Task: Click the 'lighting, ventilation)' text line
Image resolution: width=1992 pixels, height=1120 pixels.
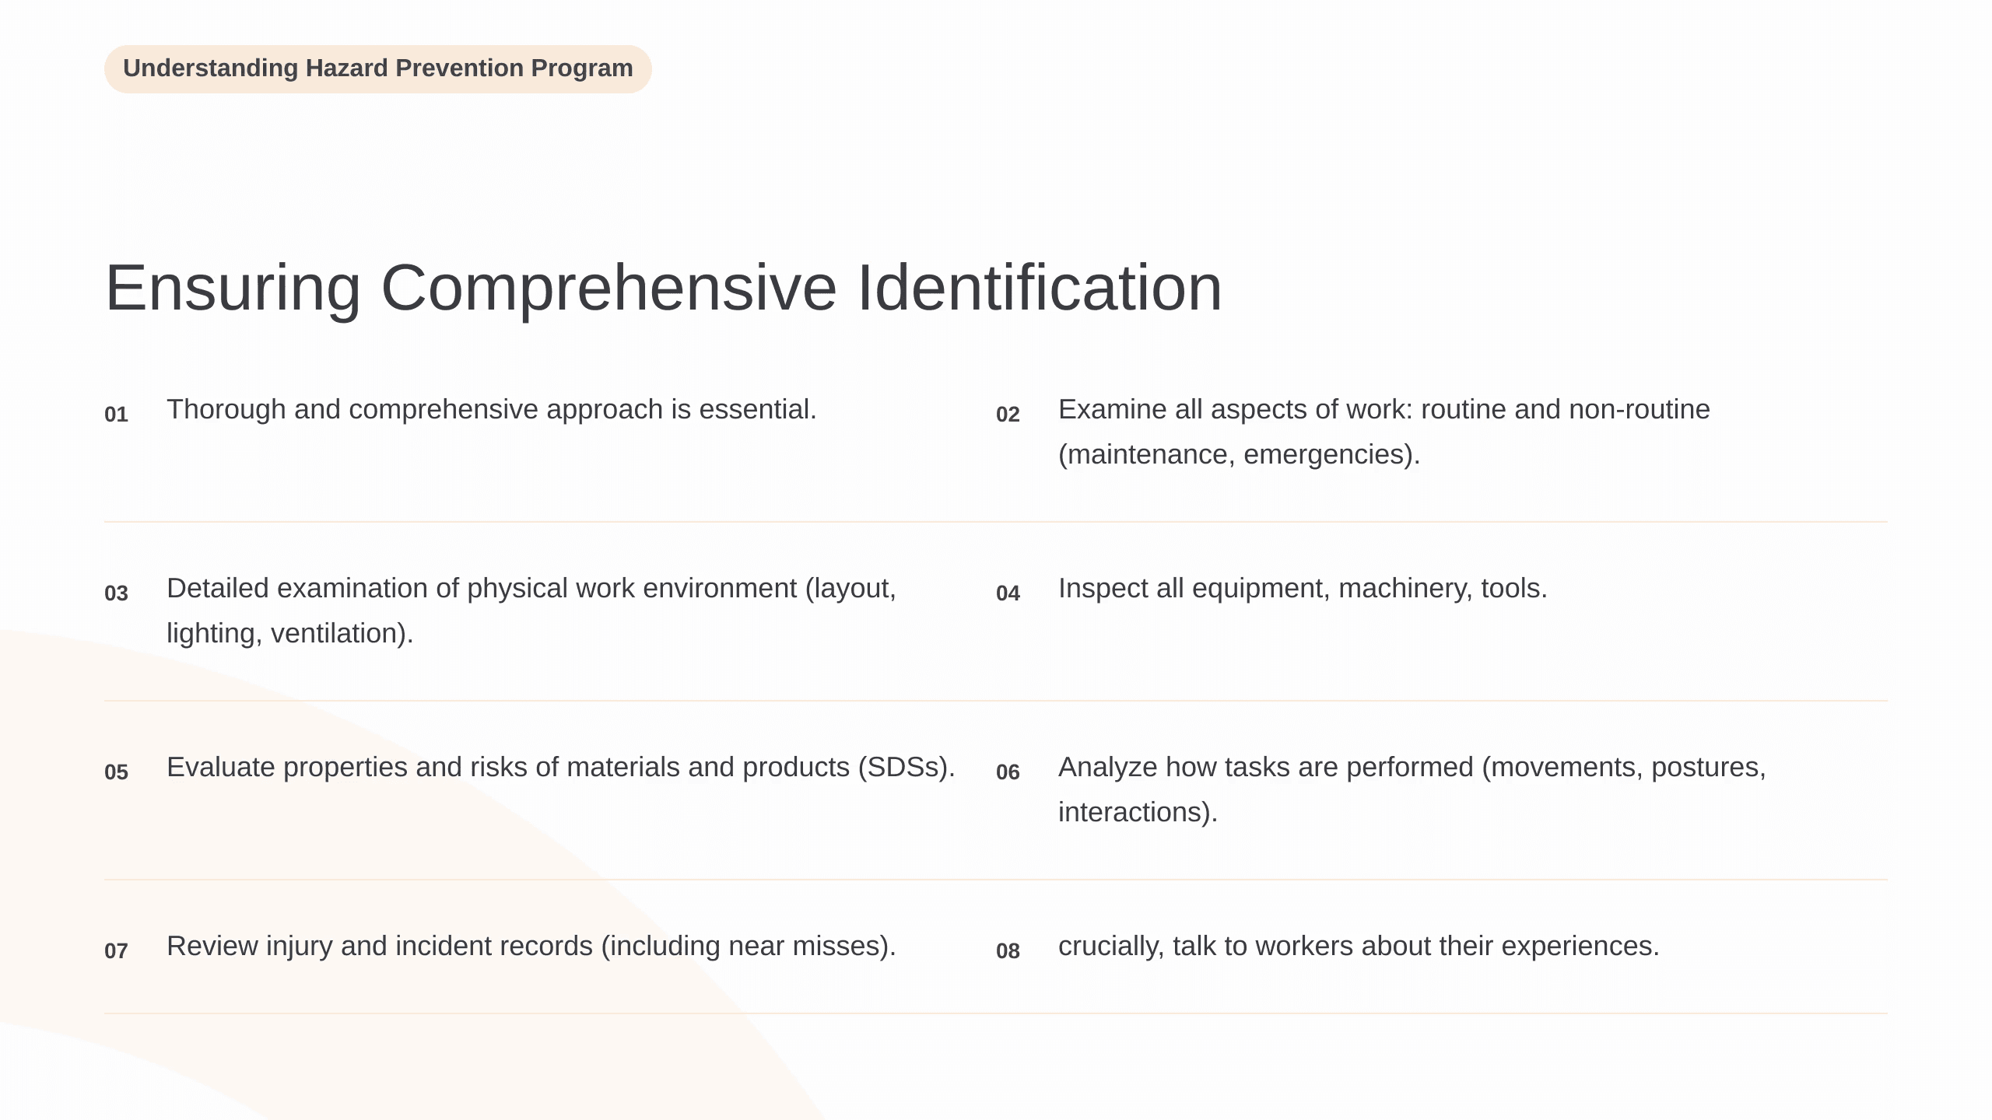Action: click(290, 633)
